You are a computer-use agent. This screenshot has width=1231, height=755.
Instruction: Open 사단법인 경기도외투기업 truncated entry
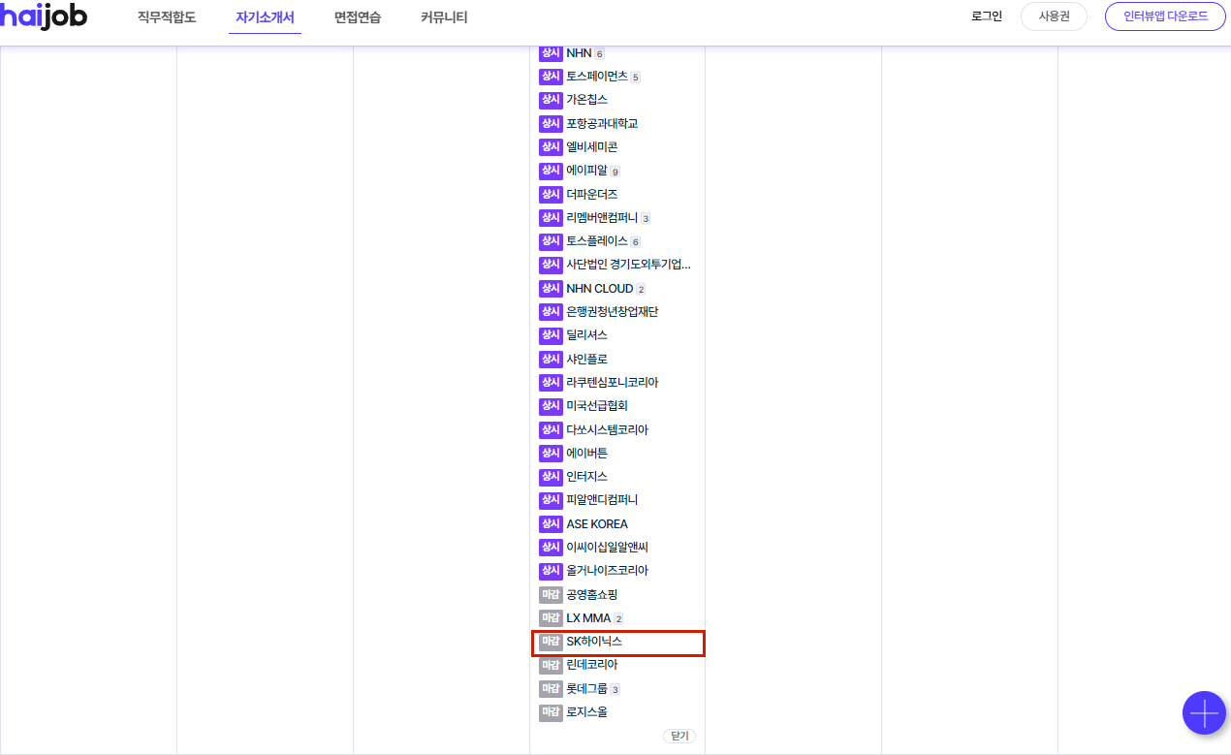click(x=628, y=265)
